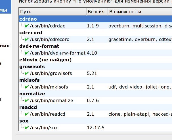Click green checkmark beside /usr/bin/sox
This screenshot has width=172, height=140.
27,128
